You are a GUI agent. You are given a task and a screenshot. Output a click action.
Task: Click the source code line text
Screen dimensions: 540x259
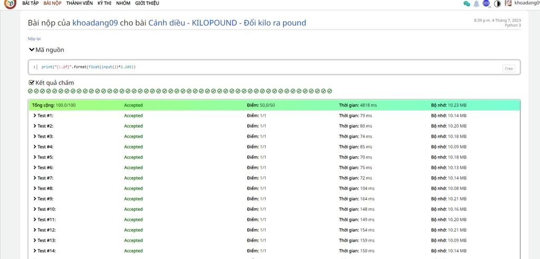[89, 67]
